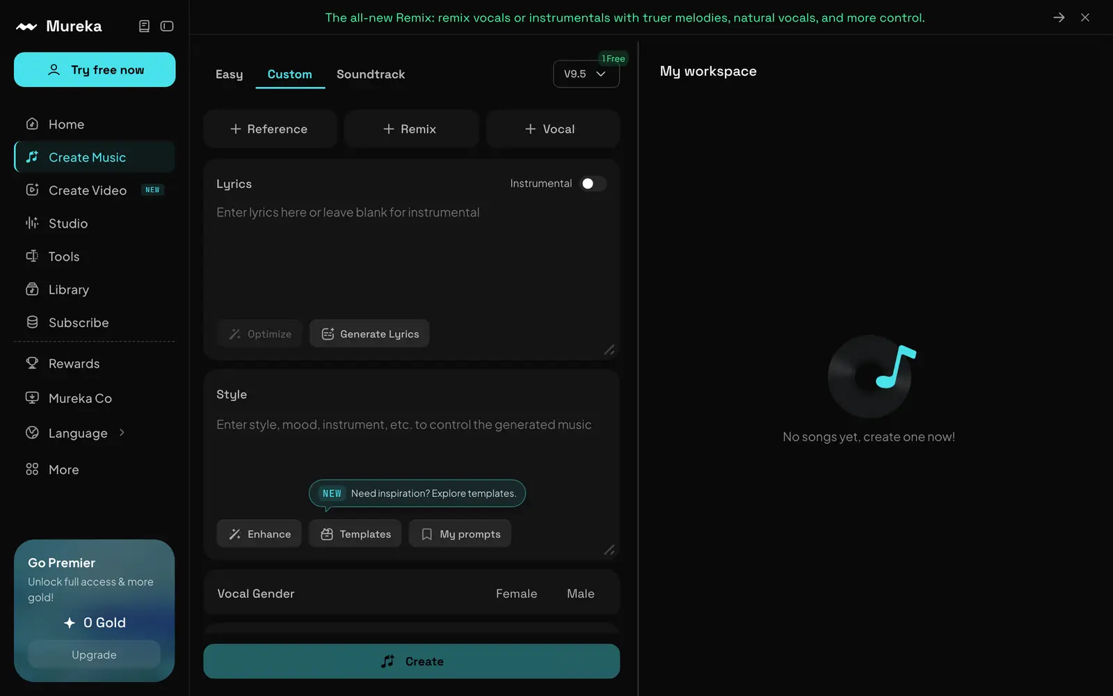Switch to the Easy tab
The height and width of the screenshot is (696, 1113).
click(x=230, y=74)
